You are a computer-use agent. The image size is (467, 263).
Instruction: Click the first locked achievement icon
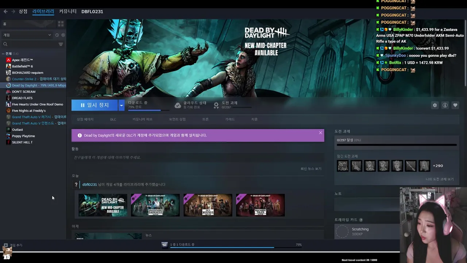pyautogui.click(x=343, y=166)
